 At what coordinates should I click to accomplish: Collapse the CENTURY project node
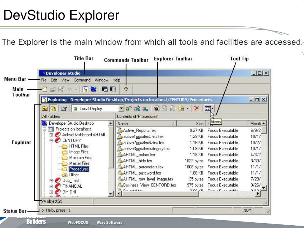(51, 140)
